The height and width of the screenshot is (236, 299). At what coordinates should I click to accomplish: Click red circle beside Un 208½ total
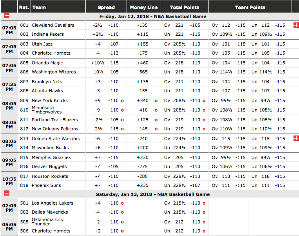[204, 110]
